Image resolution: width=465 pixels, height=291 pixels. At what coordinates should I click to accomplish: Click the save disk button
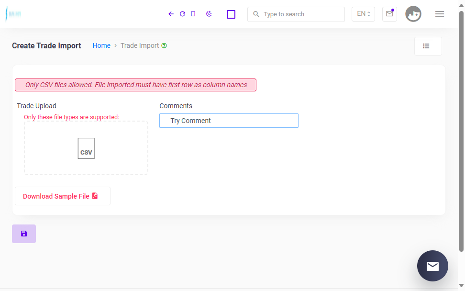(24, 234)
